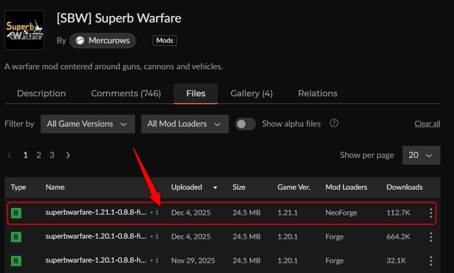The image size is (454, 273).
Task: Open the Show per page 20 dropdown
Action: [x=421, y=155]
